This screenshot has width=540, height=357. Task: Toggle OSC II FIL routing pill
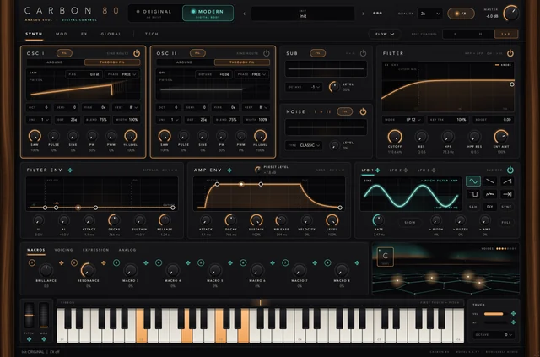click(x=197, y=53)
